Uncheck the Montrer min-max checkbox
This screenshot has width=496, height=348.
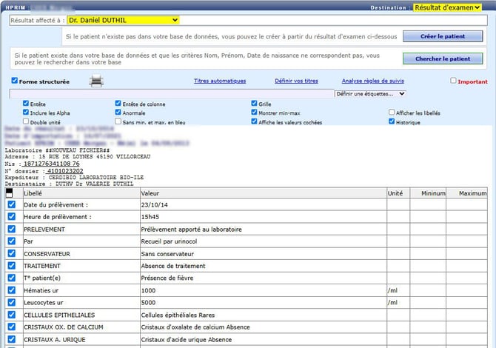click(x=255, y=113)
